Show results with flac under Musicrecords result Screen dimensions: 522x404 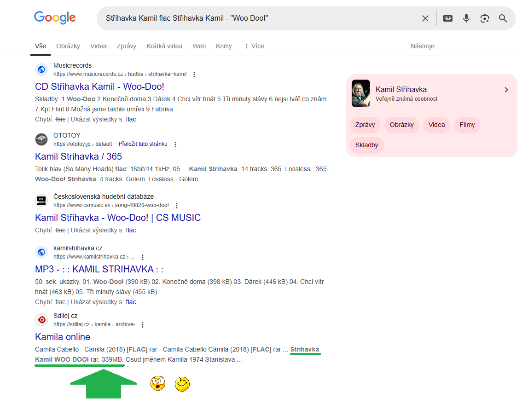(x=131, y=119)
